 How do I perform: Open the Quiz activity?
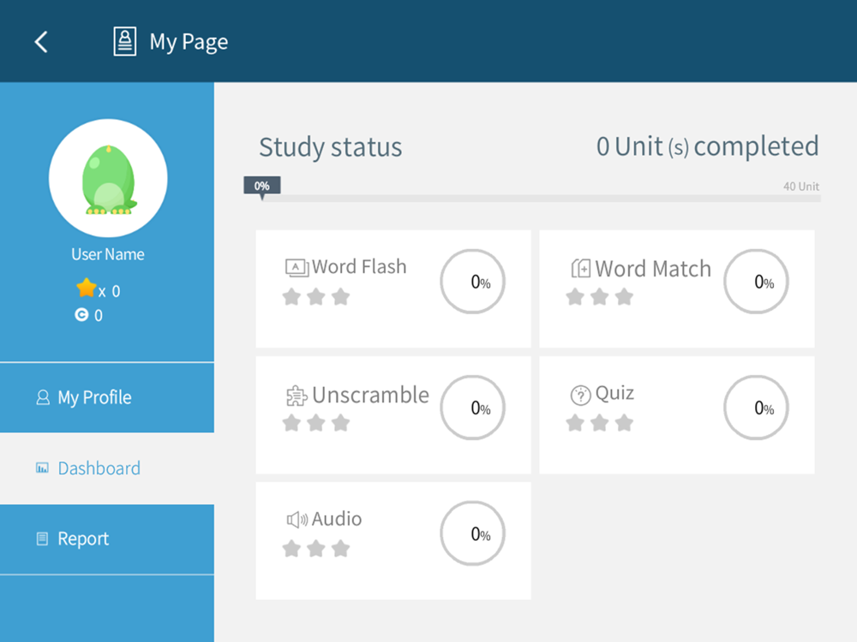[x=677, y=415]
